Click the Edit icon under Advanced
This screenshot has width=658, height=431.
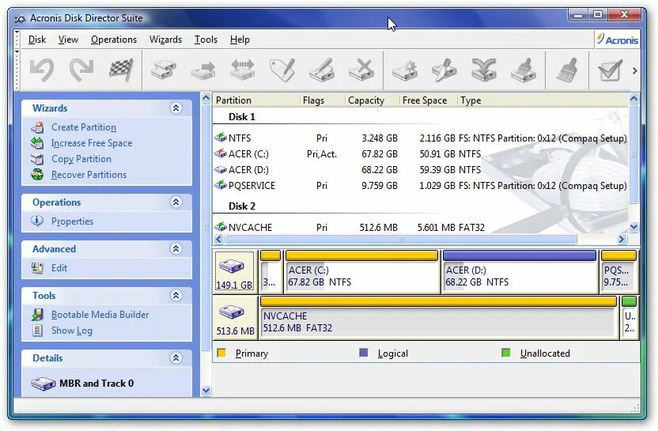point(37,268)
